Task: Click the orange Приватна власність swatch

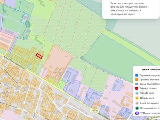Action: (x=137, y=80)
